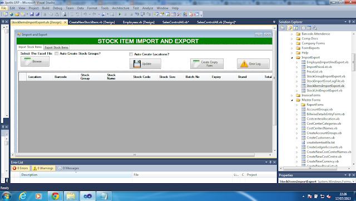
Task: Click the Save icon in toolbar
Action: 32,14
